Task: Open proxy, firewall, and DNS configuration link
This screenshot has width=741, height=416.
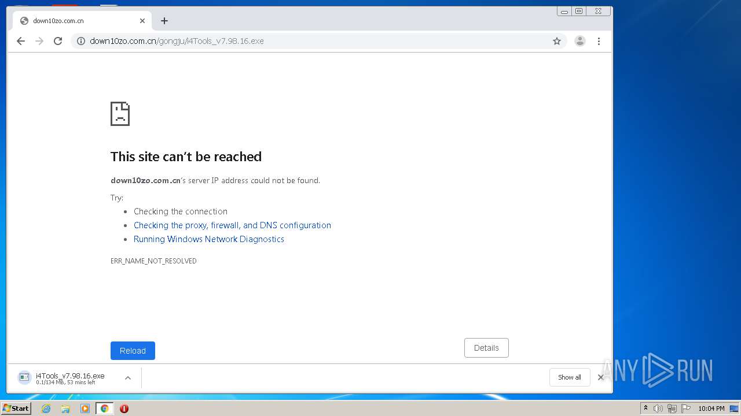Action: [232, 225]
